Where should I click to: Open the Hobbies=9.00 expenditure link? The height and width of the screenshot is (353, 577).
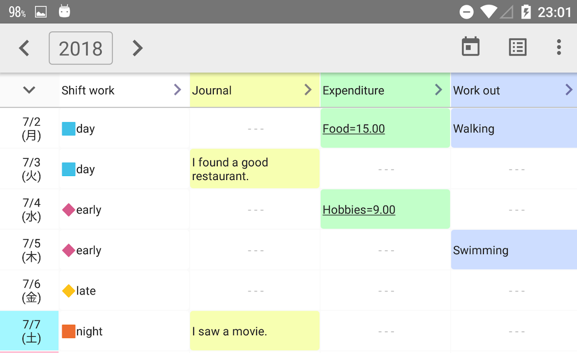(359, 210)
